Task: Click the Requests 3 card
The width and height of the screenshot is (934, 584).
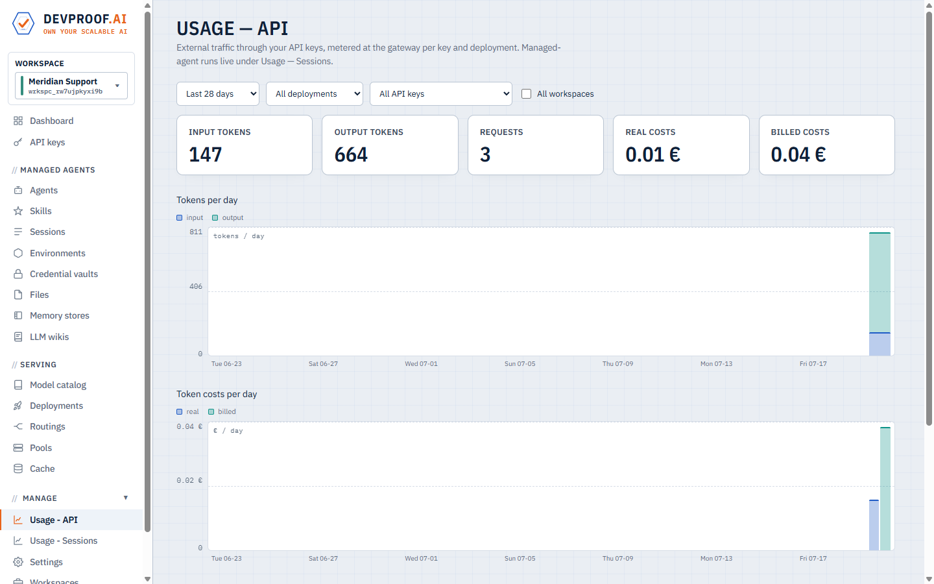Action: click(536, 145)
